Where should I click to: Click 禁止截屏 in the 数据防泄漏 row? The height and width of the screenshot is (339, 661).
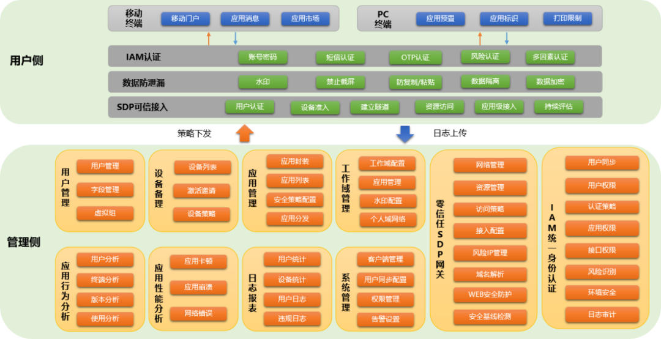click(340, 82)
